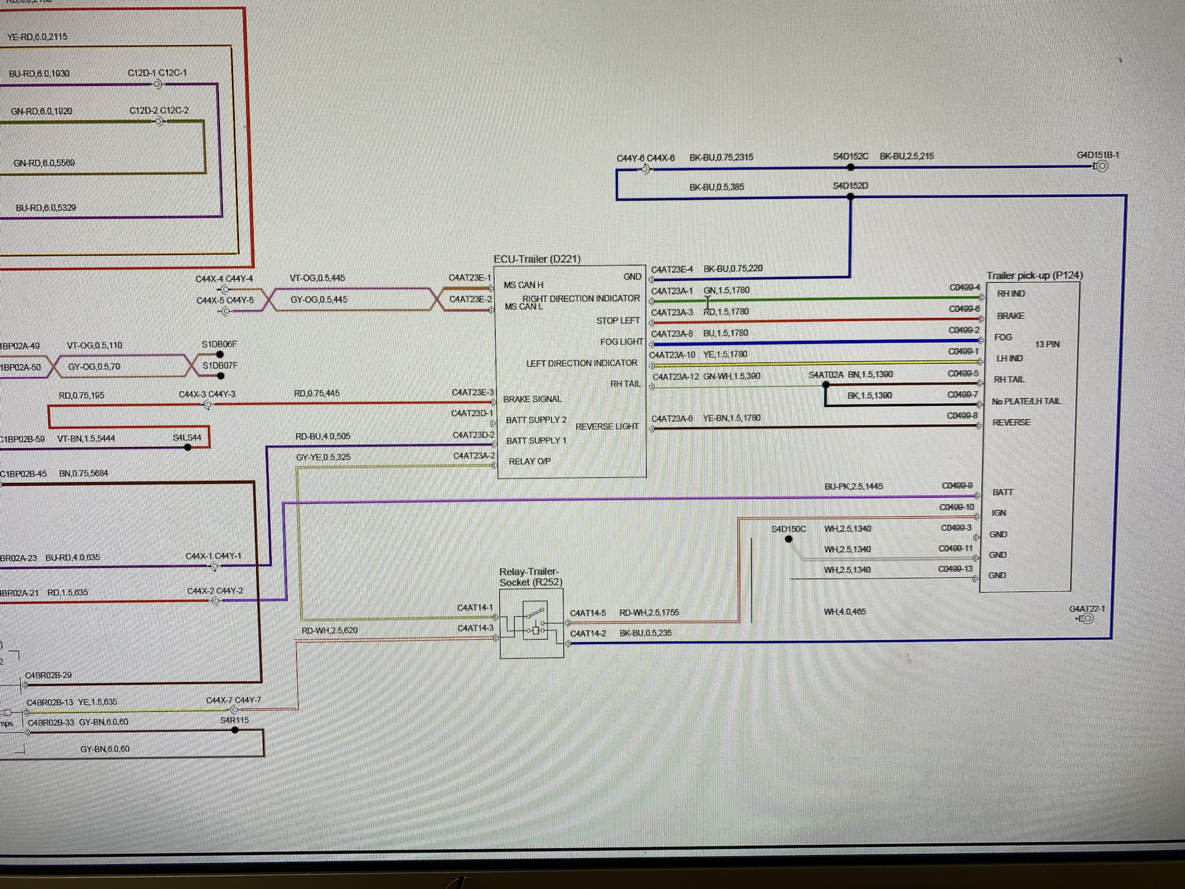This screenshot has width=1185, height=889.
Task: Click the BK-BU,2.5,215 wire label
Action: [906, 156]
